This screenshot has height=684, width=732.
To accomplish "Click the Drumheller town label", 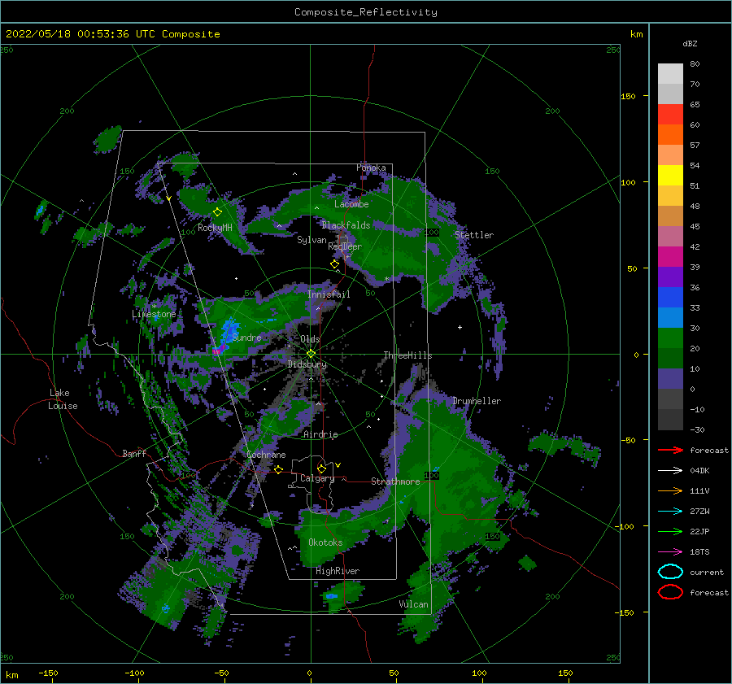I will (x=477, y=401).
